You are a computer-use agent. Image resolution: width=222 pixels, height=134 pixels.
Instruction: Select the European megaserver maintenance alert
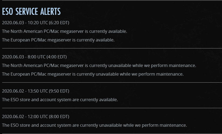click(93, 74)
